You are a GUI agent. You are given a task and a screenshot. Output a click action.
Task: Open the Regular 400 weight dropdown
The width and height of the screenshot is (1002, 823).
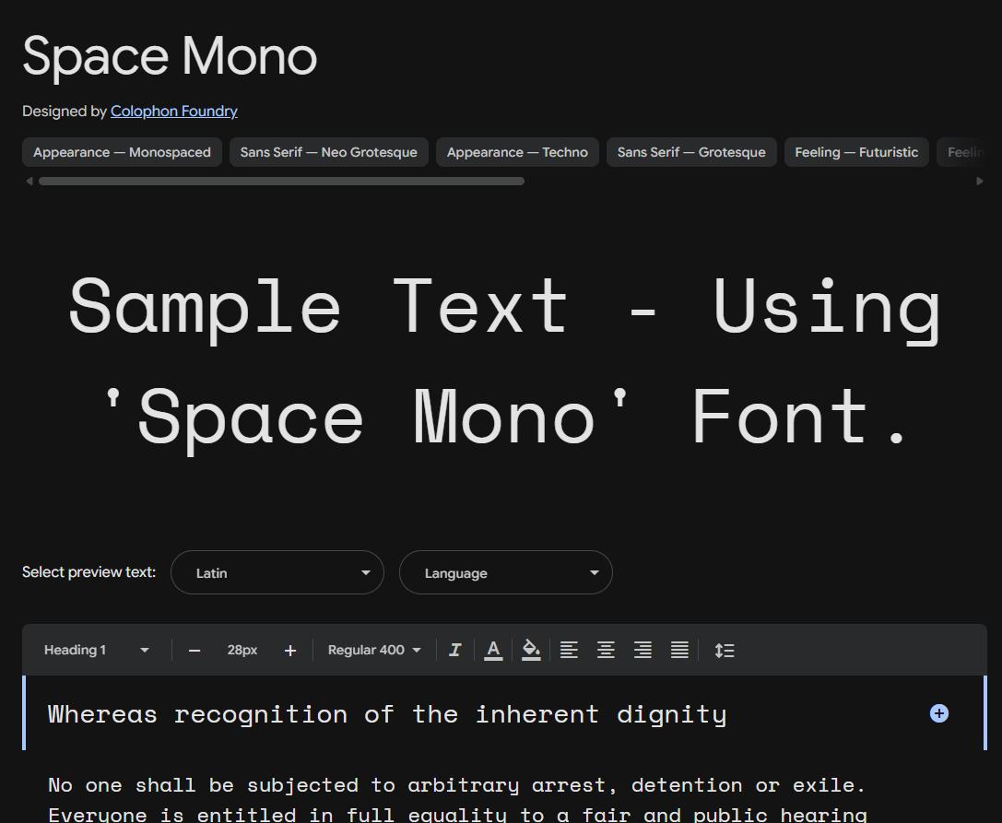(x=374, y=651)
